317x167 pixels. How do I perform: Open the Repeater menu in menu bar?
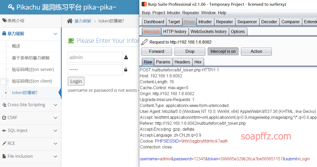(191, 13)
